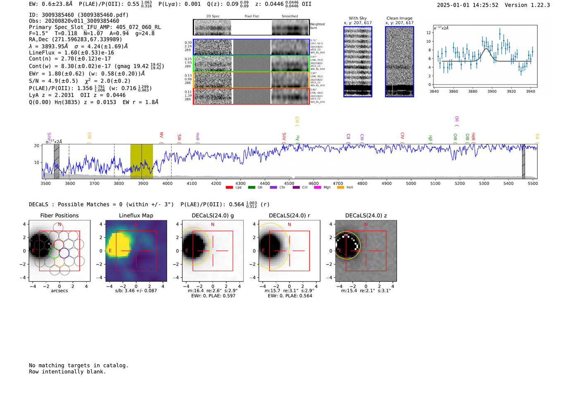Click the magenta MgII legend swatch
579x394 pixels.
[318, 188]
